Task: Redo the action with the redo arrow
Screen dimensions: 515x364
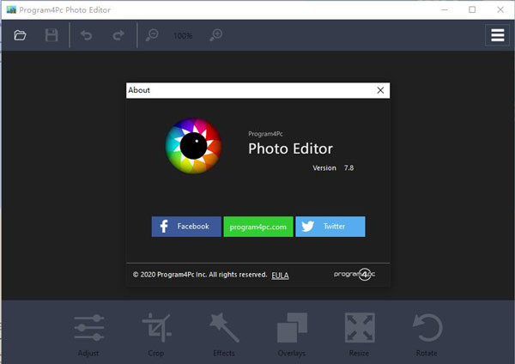Action: 118,35
